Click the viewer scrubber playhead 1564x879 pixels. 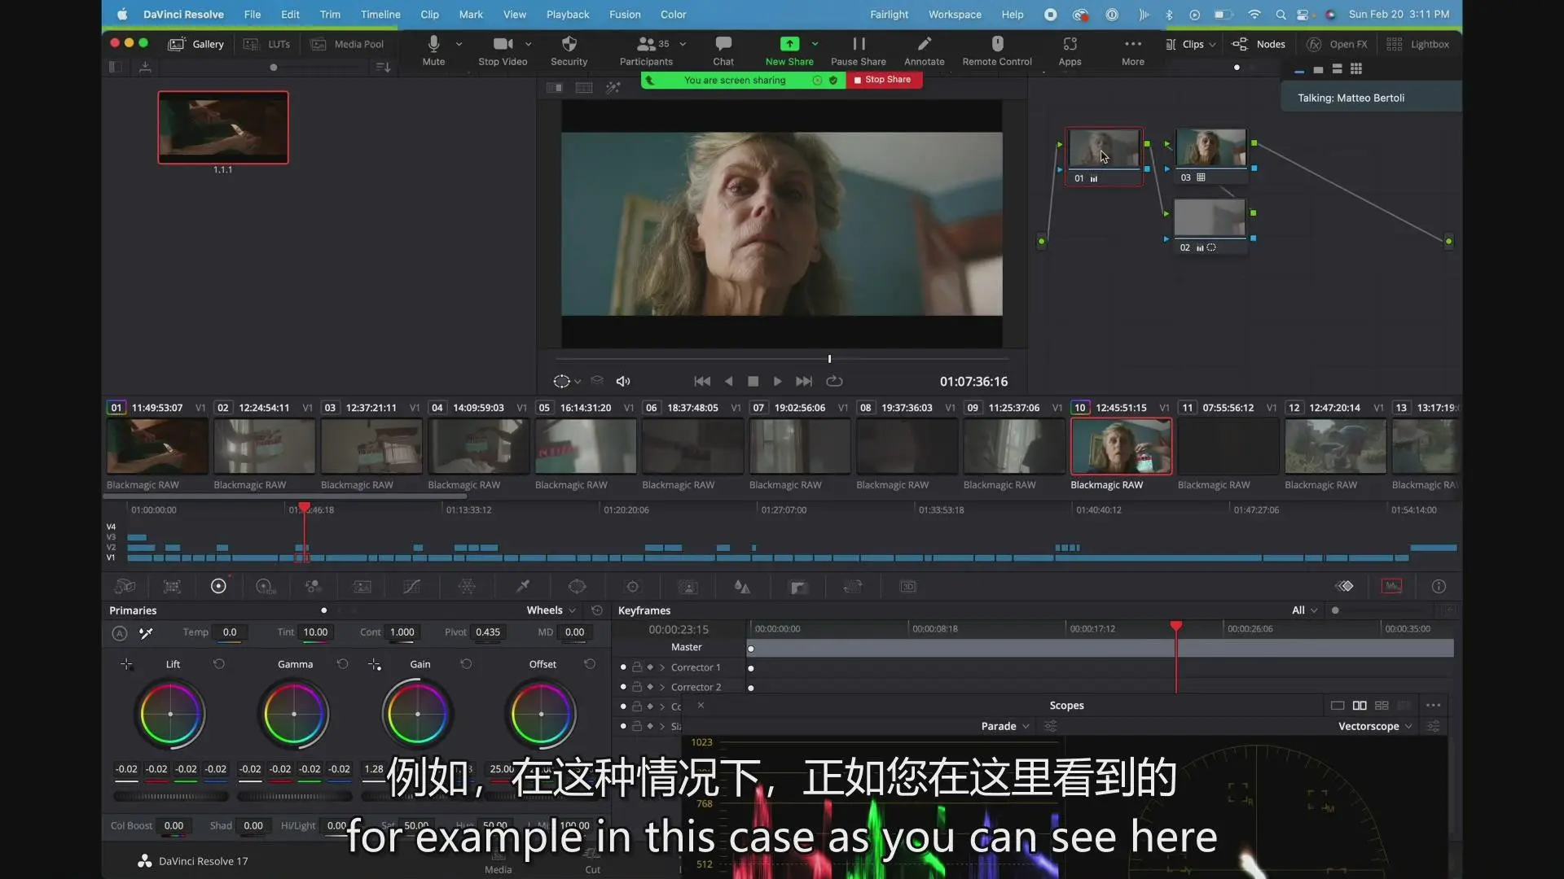coord(829,359)
